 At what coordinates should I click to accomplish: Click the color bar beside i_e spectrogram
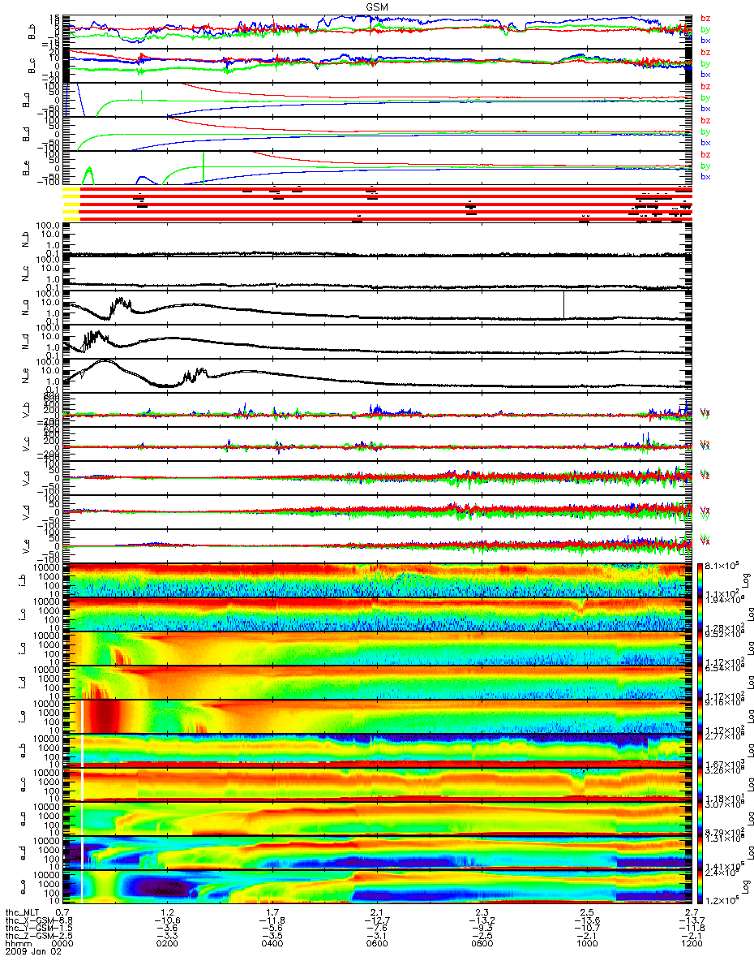click(x=699, y=717)
